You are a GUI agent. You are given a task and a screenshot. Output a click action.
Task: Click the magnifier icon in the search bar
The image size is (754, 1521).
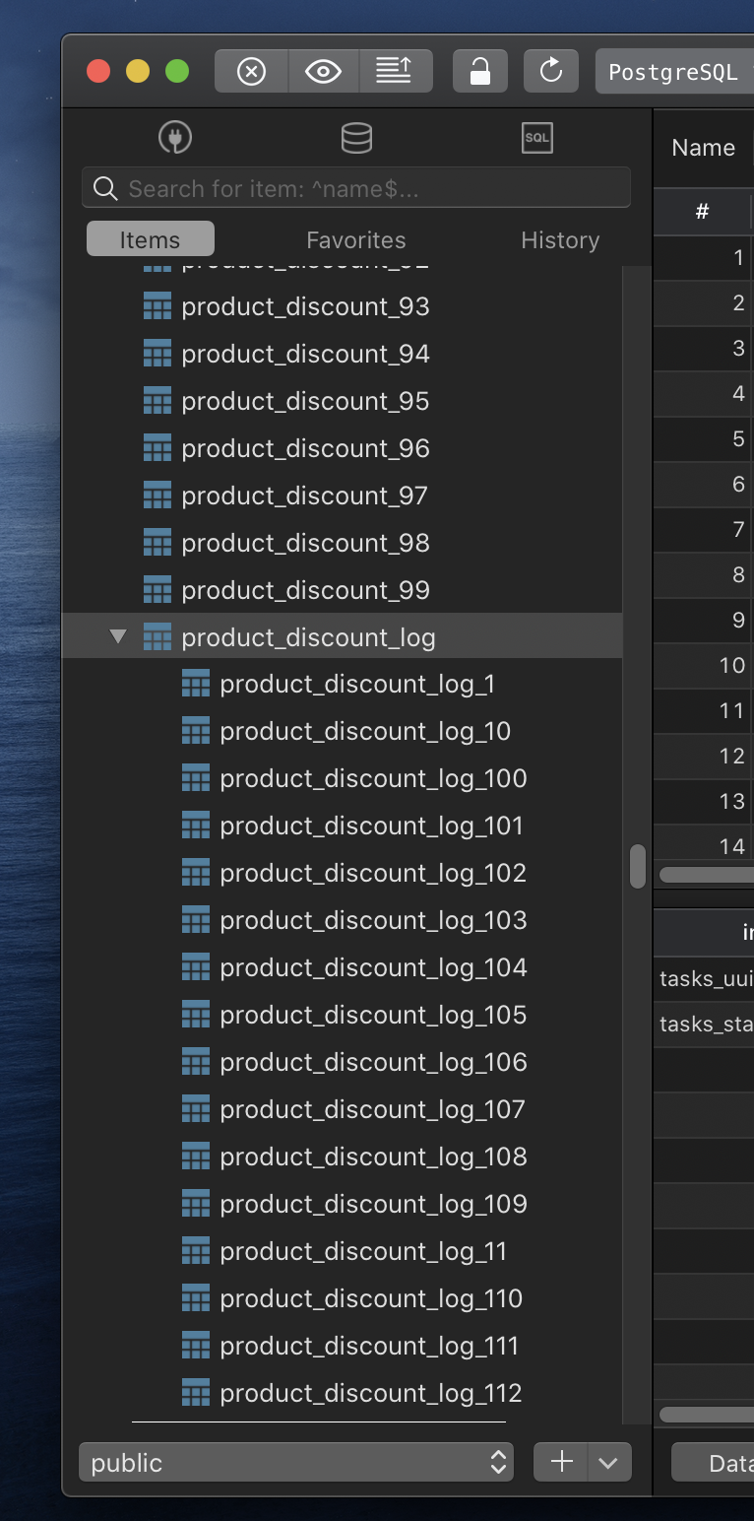pos(105,187)
